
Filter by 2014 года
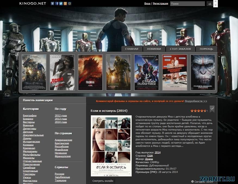pos(61,122)
